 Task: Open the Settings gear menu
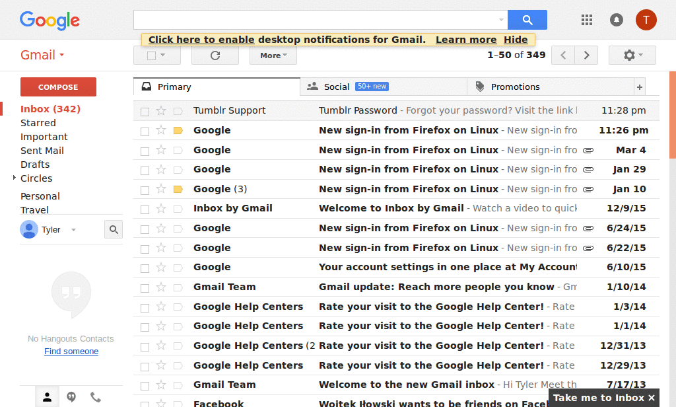632,55
